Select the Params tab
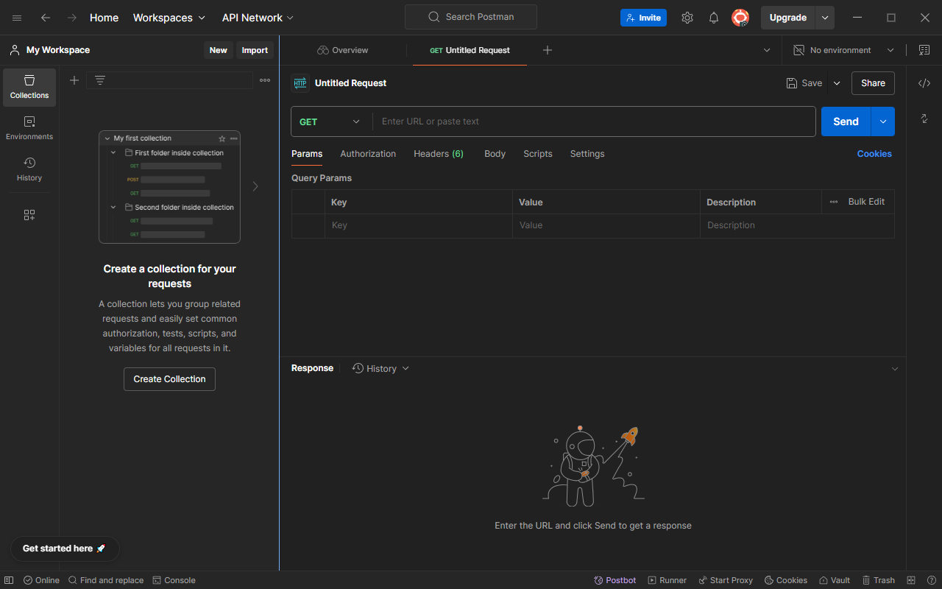Screen dimensions: 942x589 click(307, 154)
